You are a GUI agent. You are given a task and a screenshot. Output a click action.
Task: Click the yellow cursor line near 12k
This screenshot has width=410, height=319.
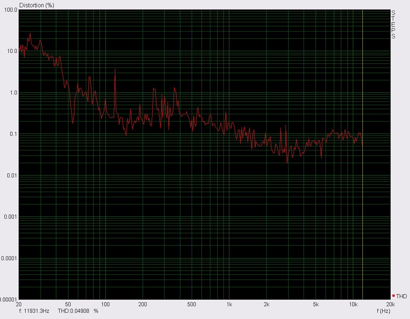(x=363, y=154)
